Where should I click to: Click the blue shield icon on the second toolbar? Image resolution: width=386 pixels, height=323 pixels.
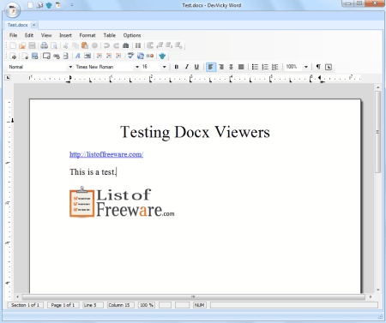coord(162,56)
